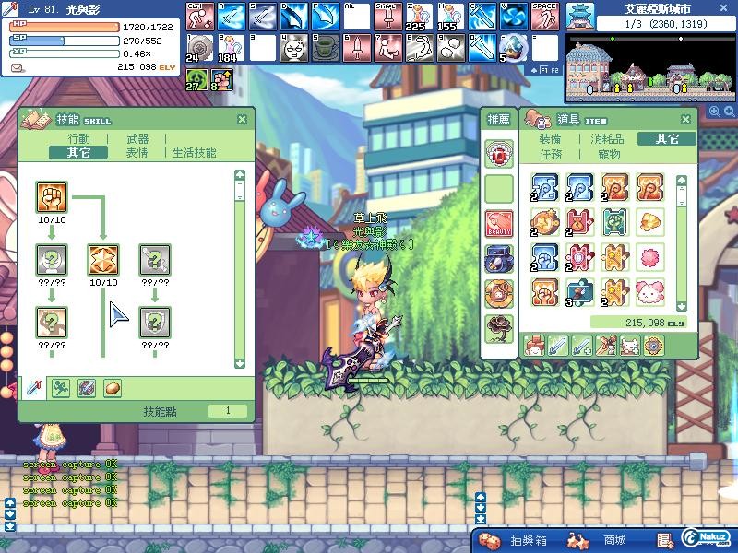738x553 pixels.
Task: Open the 任務 tab in item window
Action: (551, 154)
